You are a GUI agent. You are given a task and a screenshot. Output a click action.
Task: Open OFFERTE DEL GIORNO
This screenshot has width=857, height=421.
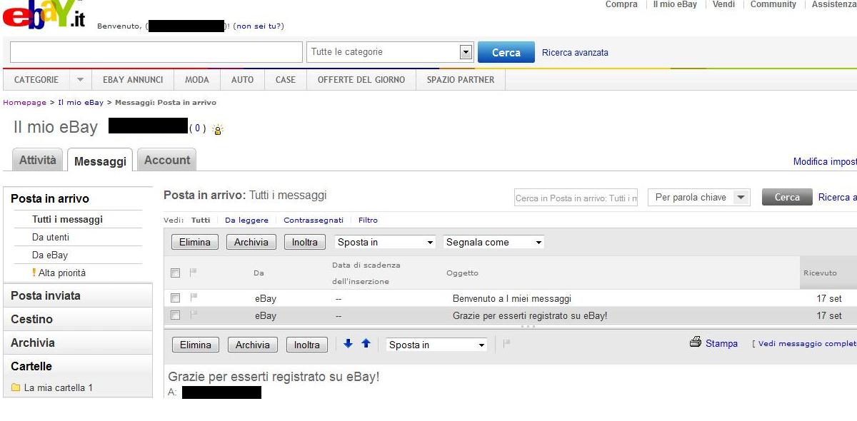pyautogui.click(x=361, y=80)
